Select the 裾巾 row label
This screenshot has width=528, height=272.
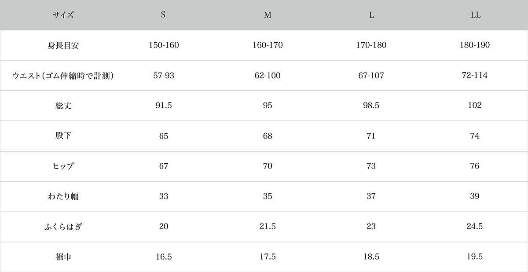64,257
